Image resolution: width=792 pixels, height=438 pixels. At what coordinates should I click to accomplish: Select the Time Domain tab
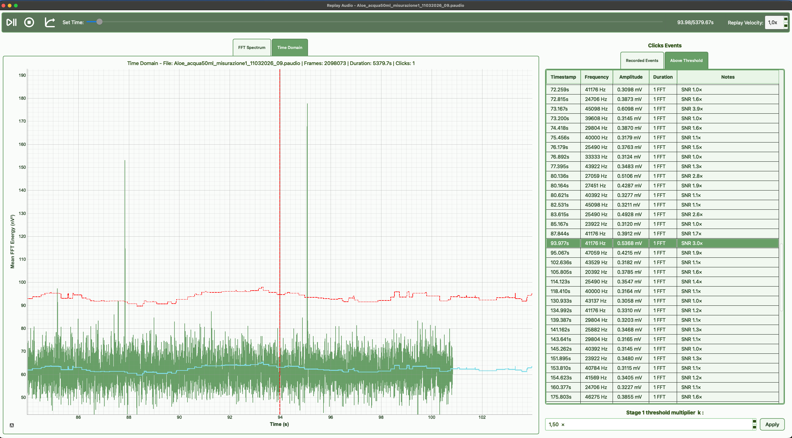290,47
